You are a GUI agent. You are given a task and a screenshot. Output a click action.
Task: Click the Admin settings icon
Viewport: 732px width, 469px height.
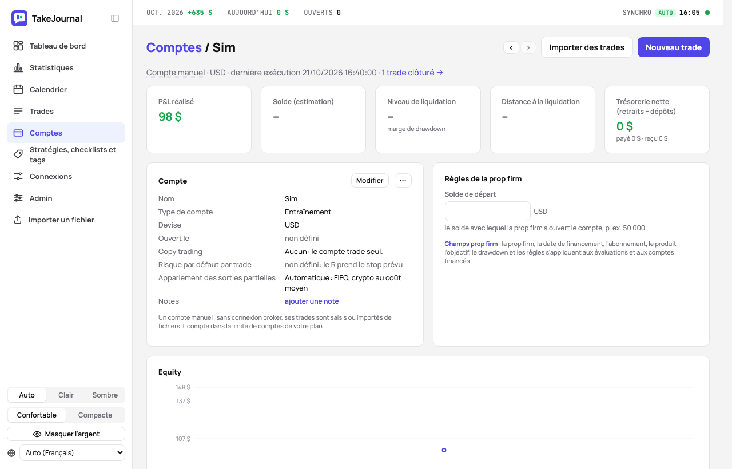18,198
